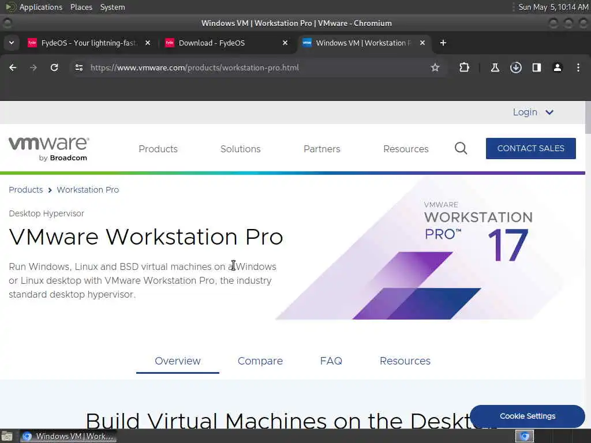Open the System menu in top panel

[x=113, y=7]
